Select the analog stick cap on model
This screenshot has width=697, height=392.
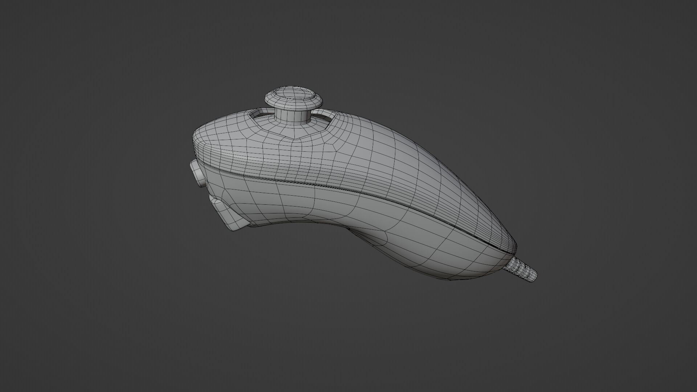293,98
